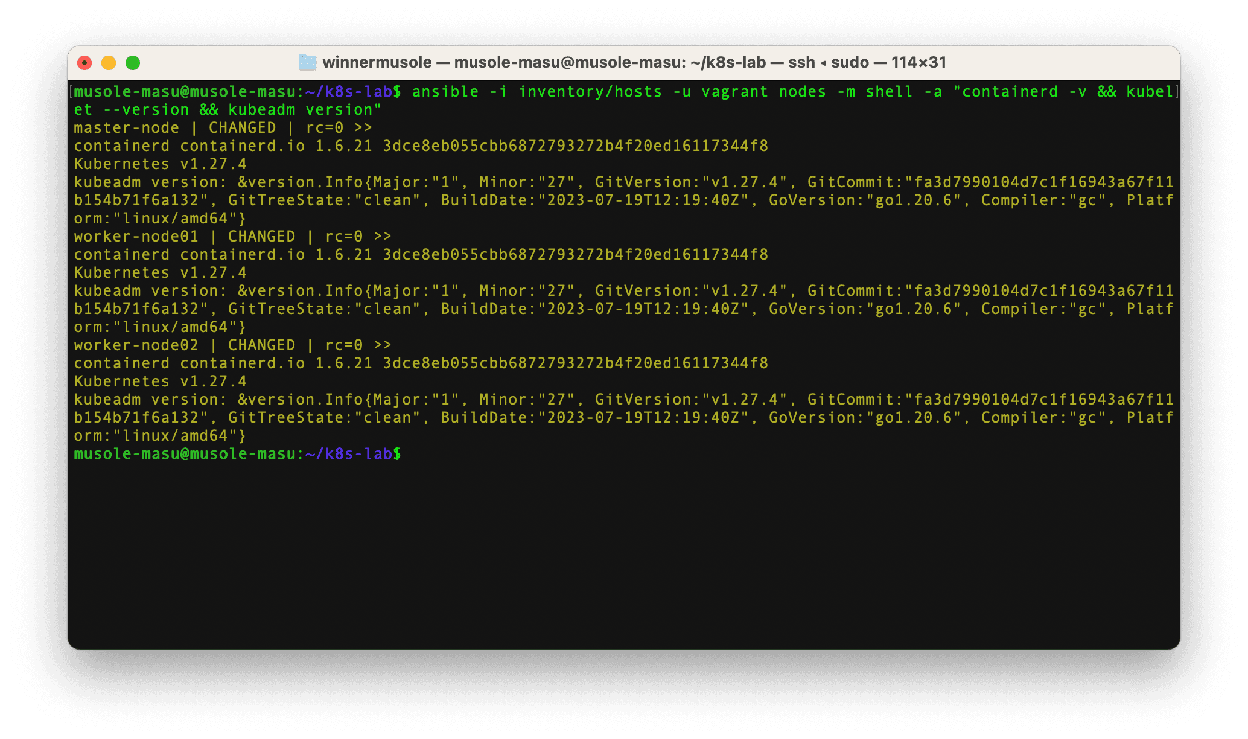
Task: Click the containerd version line under worker-node02
Action: 421,363
